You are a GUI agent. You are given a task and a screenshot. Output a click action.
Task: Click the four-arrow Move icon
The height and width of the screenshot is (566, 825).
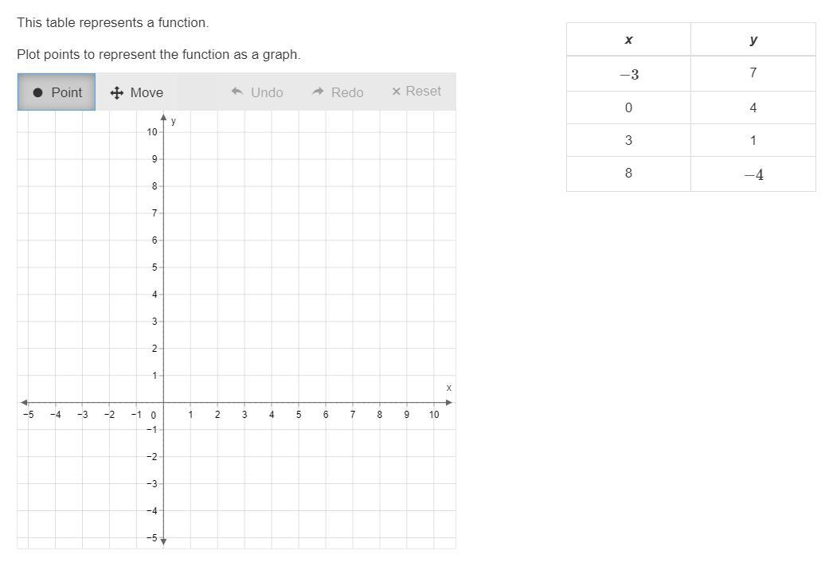point(117,93)
